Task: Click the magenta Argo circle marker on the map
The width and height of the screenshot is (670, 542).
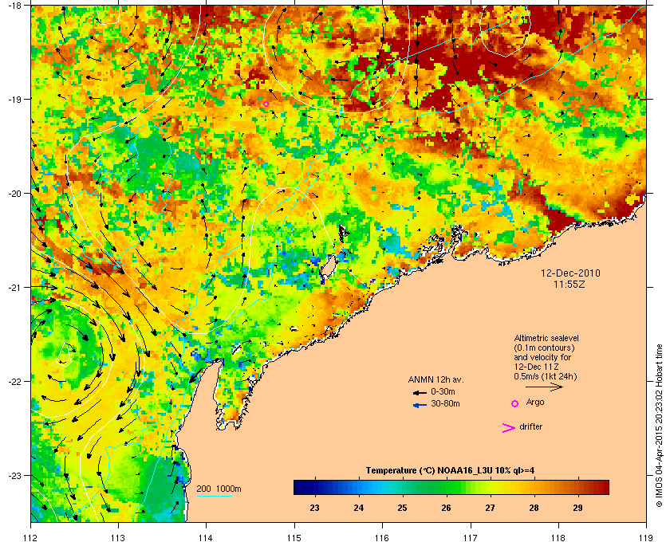Action: click(266, 104)
